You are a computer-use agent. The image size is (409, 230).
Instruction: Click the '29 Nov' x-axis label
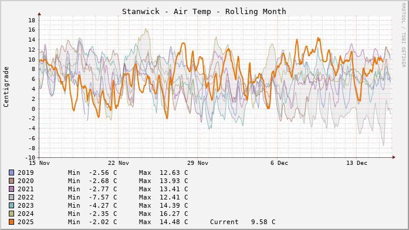(198, 163)
